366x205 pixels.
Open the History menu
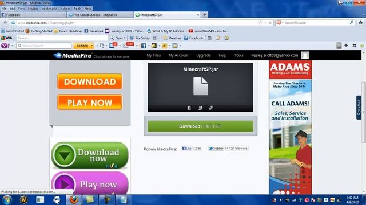(x=33, y=9)
